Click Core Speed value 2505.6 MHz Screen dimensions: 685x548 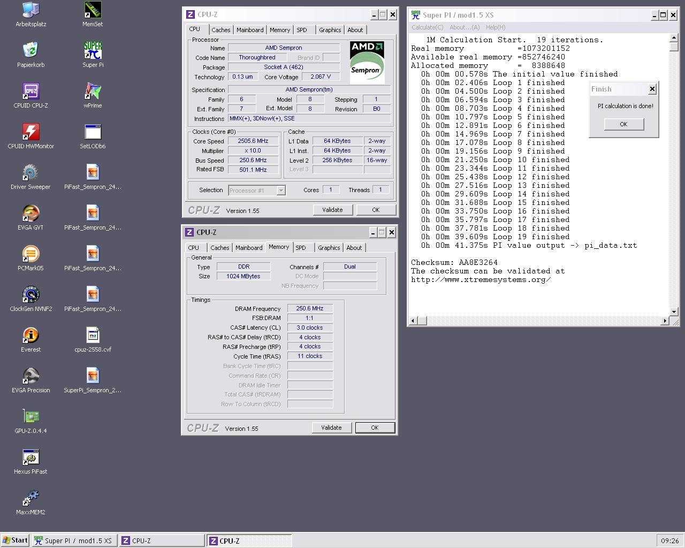253,141
